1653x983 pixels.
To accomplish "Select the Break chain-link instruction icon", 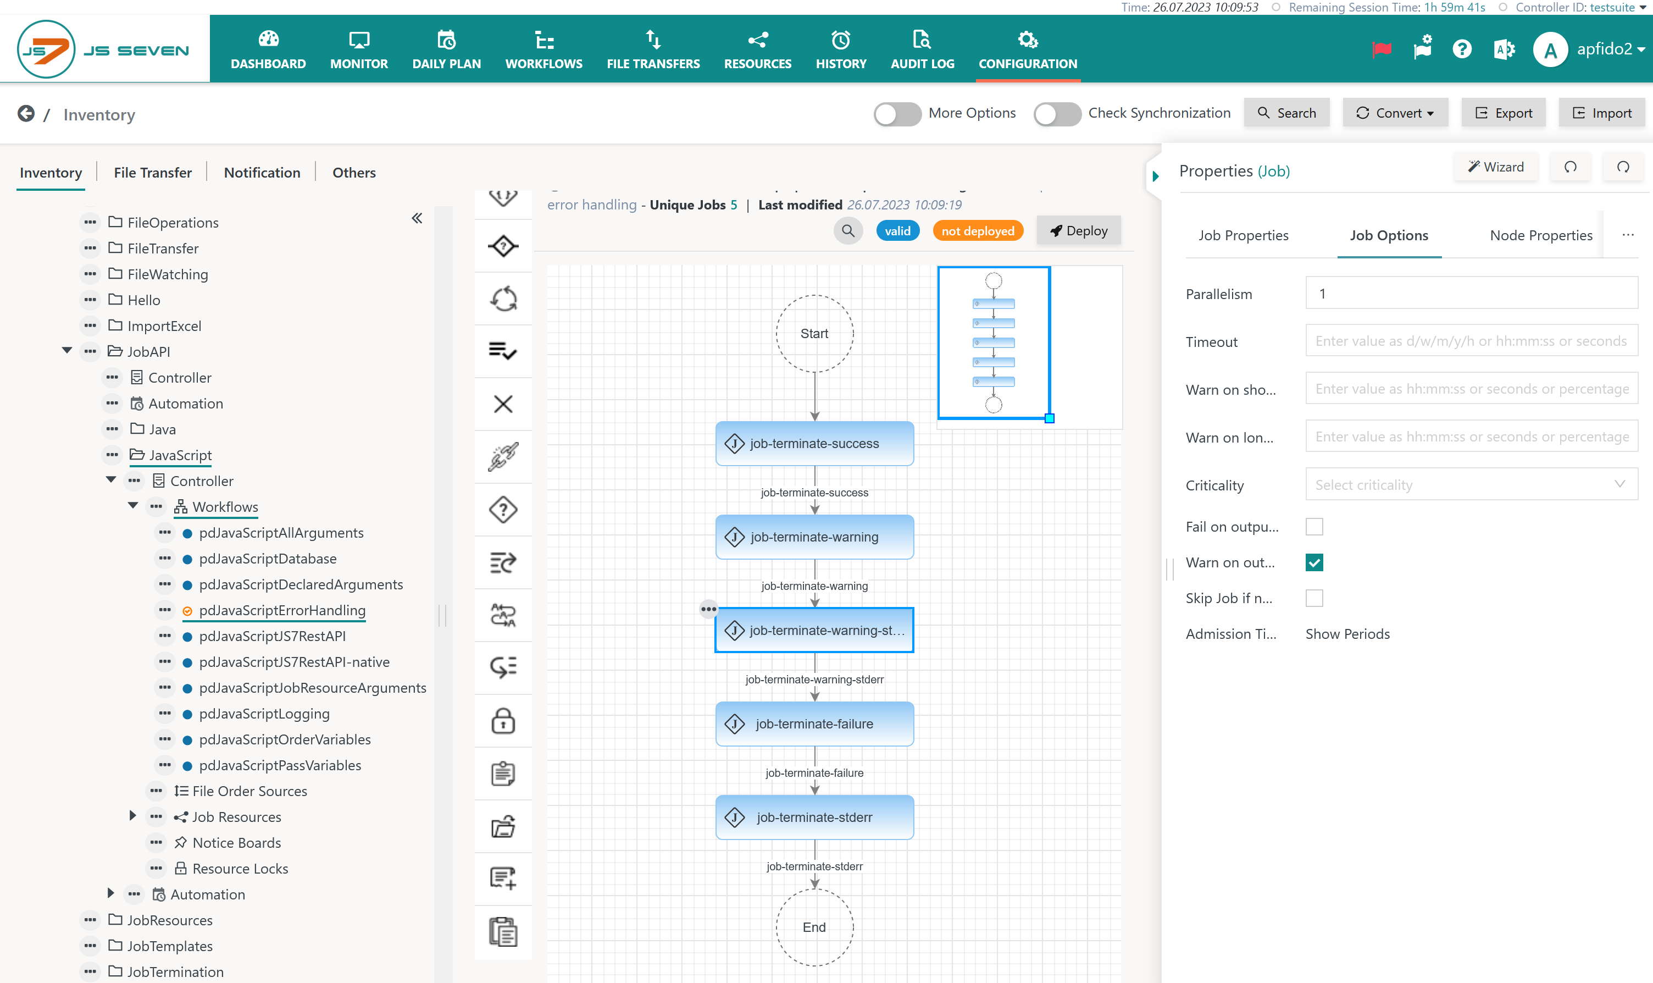I will [x=503, y=456].
